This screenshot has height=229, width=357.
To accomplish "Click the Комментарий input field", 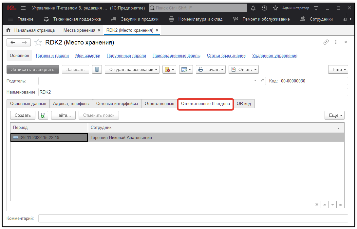I will coord(193,218).
